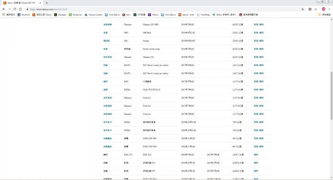
Task: Click the "Omega" model text
Action: 146,41
